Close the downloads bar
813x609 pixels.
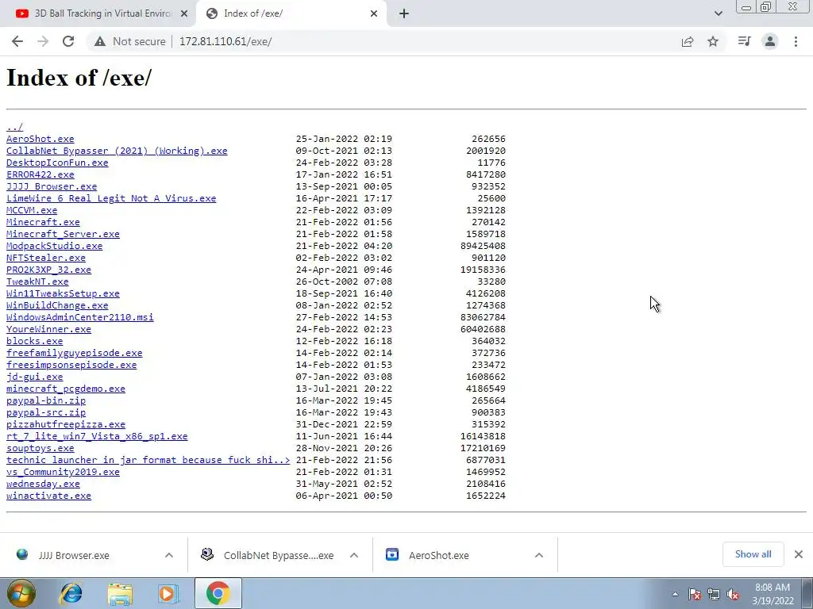pyautogui.click(x=799, y=554)
